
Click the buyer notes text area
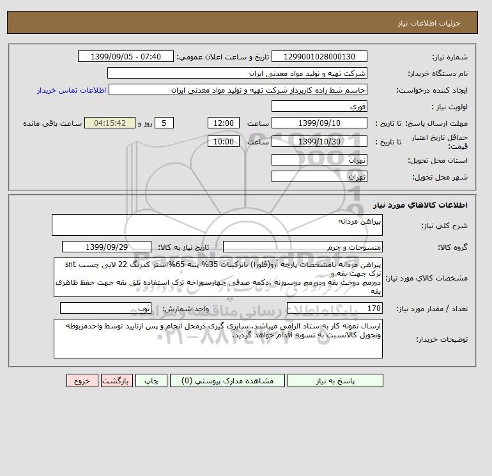218,339
